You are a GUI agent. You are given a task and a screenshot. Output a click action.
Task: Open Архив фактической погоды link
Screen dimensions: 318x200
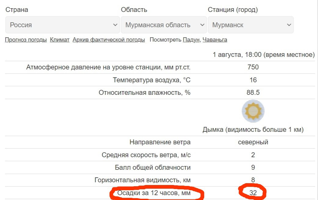(x=109, y=40)
